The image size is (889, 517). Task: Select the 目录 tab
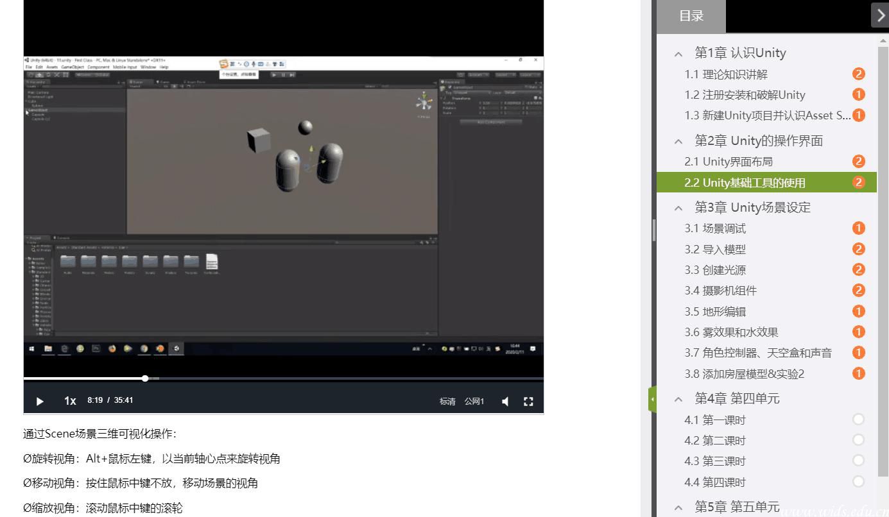coord(691,17)
